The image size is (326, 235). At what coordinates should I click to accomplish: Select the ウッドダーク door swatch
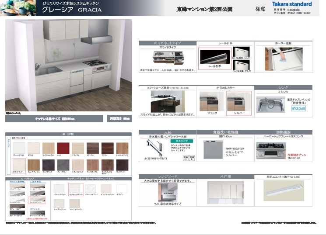[x=122, y=165]
